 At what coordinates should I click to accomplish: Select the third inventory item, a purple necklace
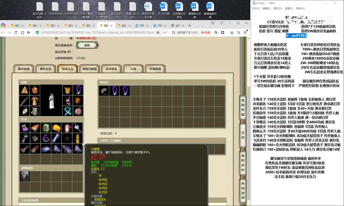tap(125, 91)
